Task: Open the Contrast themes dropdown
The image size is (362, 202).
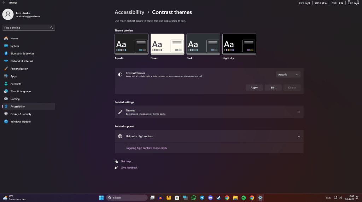Action: [288, 75]
